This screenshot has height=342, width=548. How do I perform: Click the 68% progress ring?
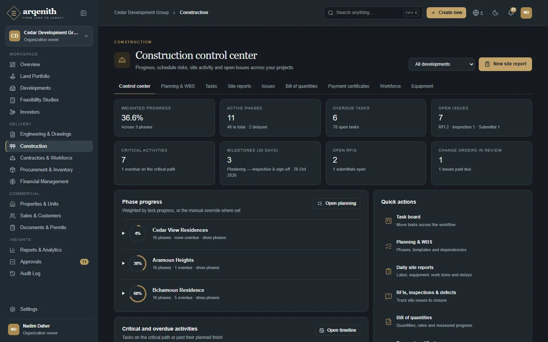[138, 294]
